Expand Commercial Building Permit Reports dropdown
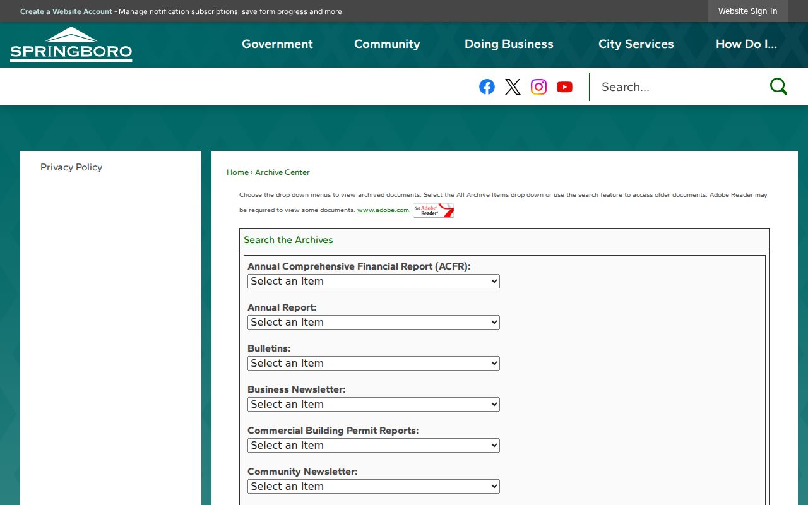808x505 pixels. pos(374,445)
